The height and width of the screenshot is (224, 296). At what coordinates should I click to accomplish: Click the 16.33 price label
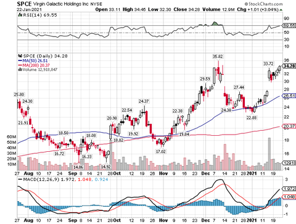point(86,157)
